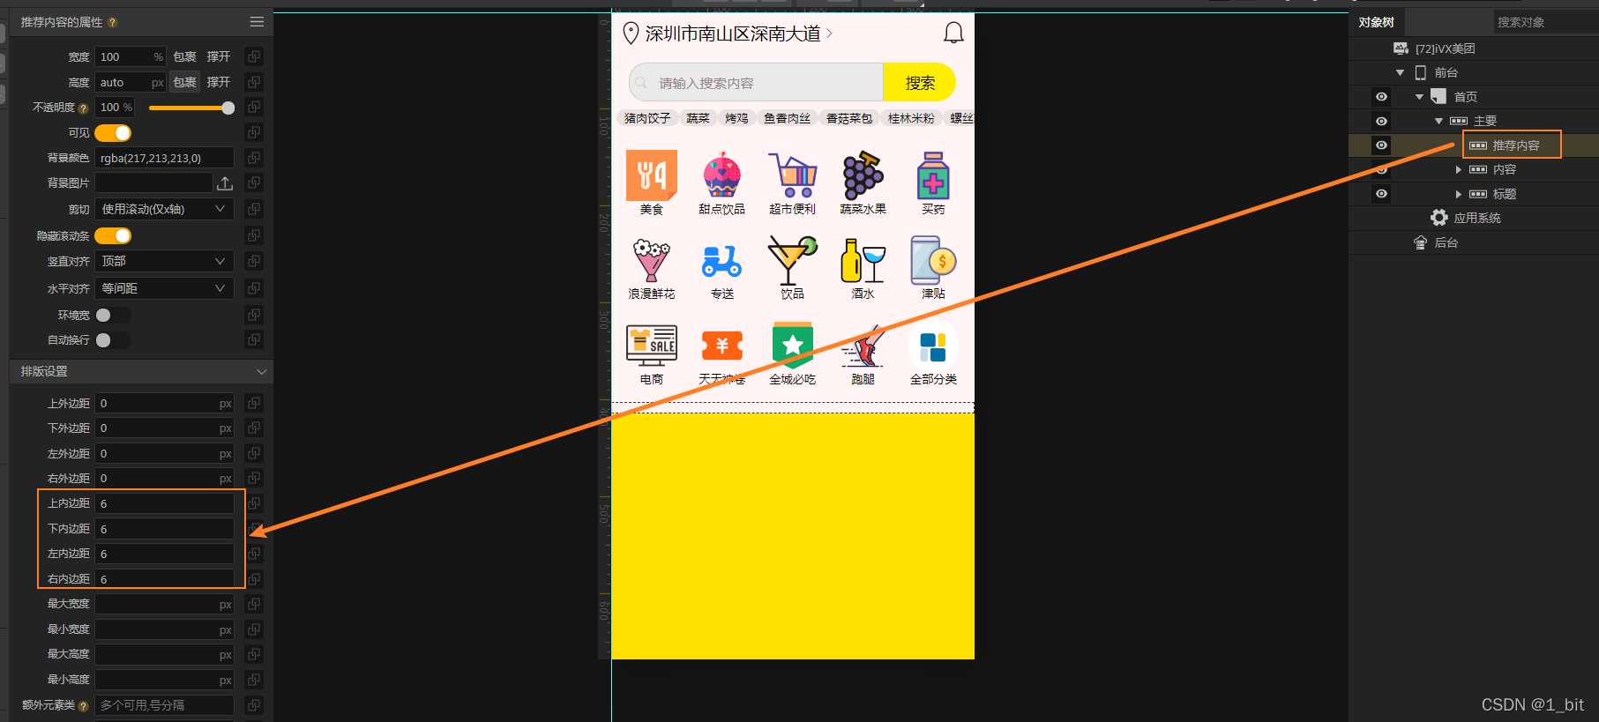Select the 蔬菜水果 grapes icon
Image resolution: width=1599 pixels, height=722 pixels.
coord(863,175)
